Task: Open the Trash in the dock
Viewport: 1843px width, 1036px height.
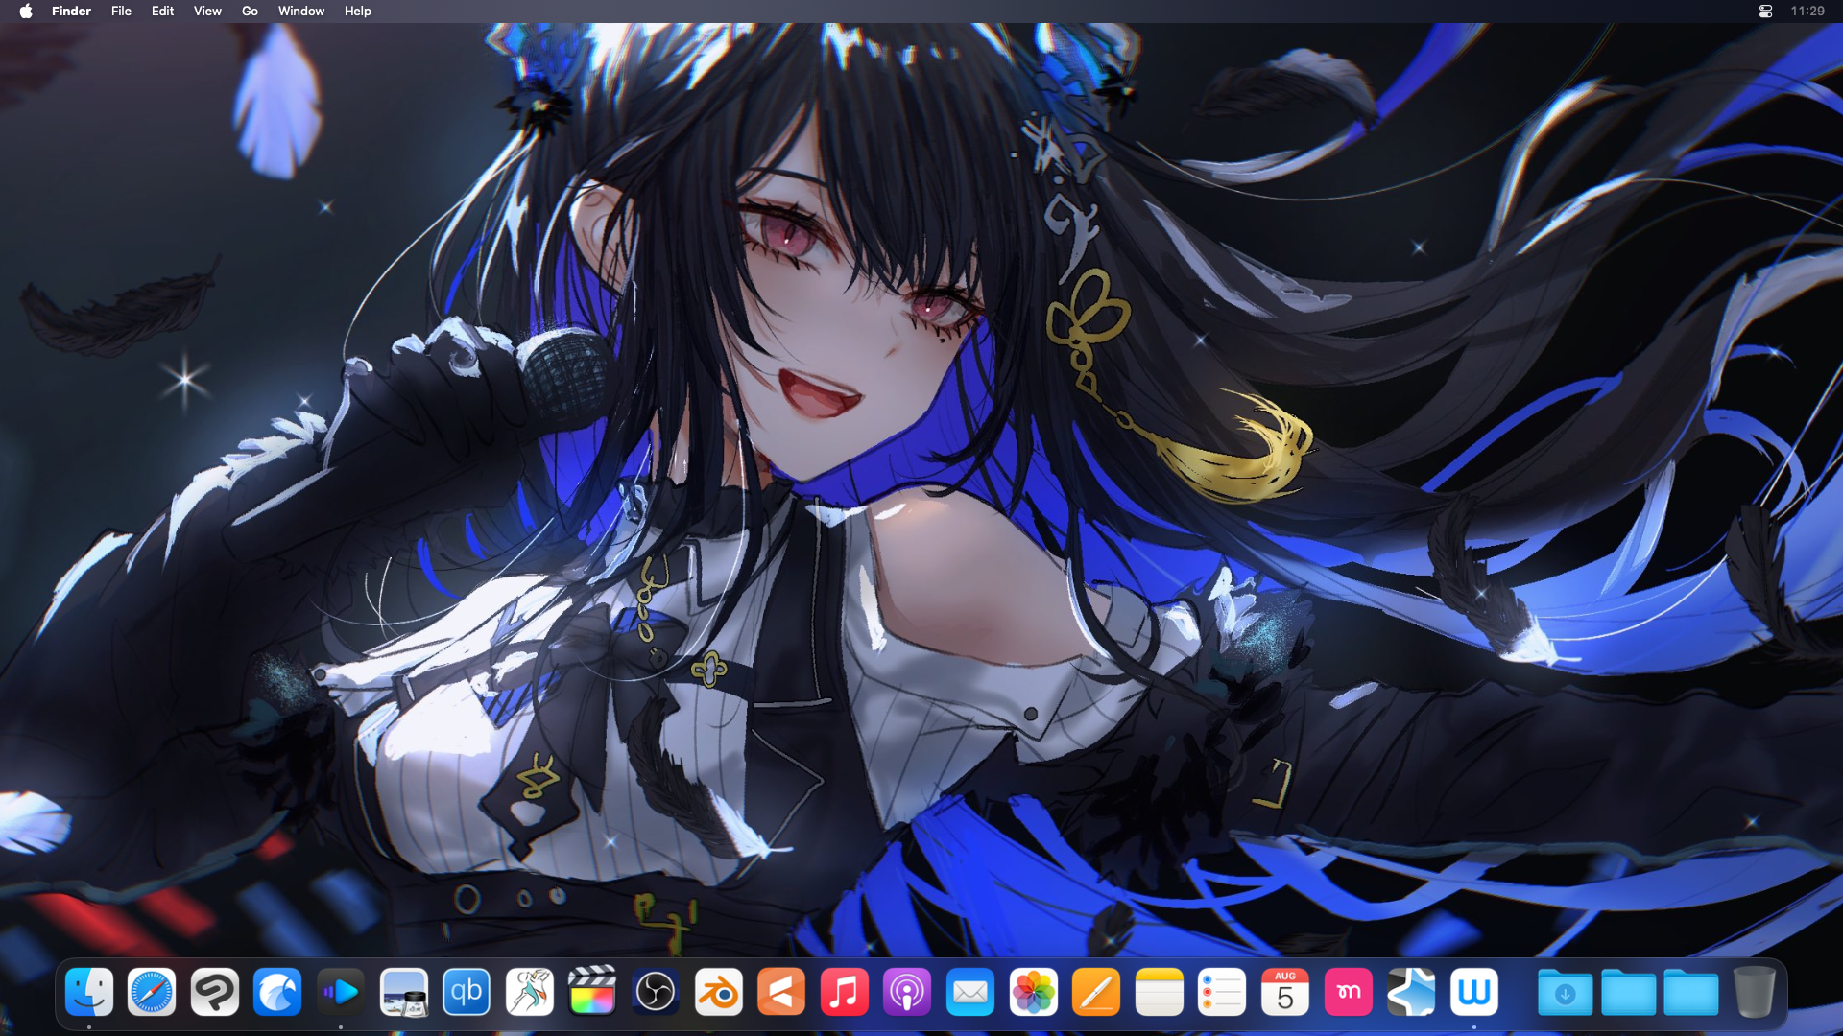Action: pyautogui.click(x=1754, y=992)
